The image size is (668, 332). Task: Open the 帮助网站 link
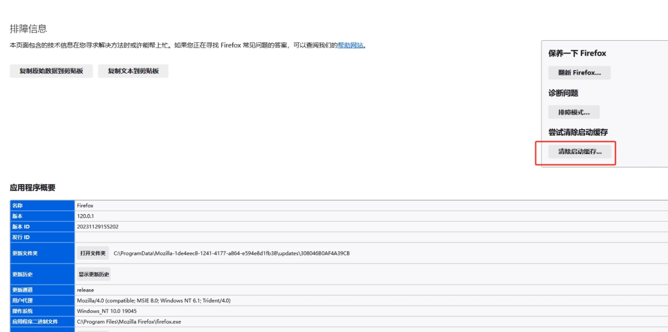[350, 45]
